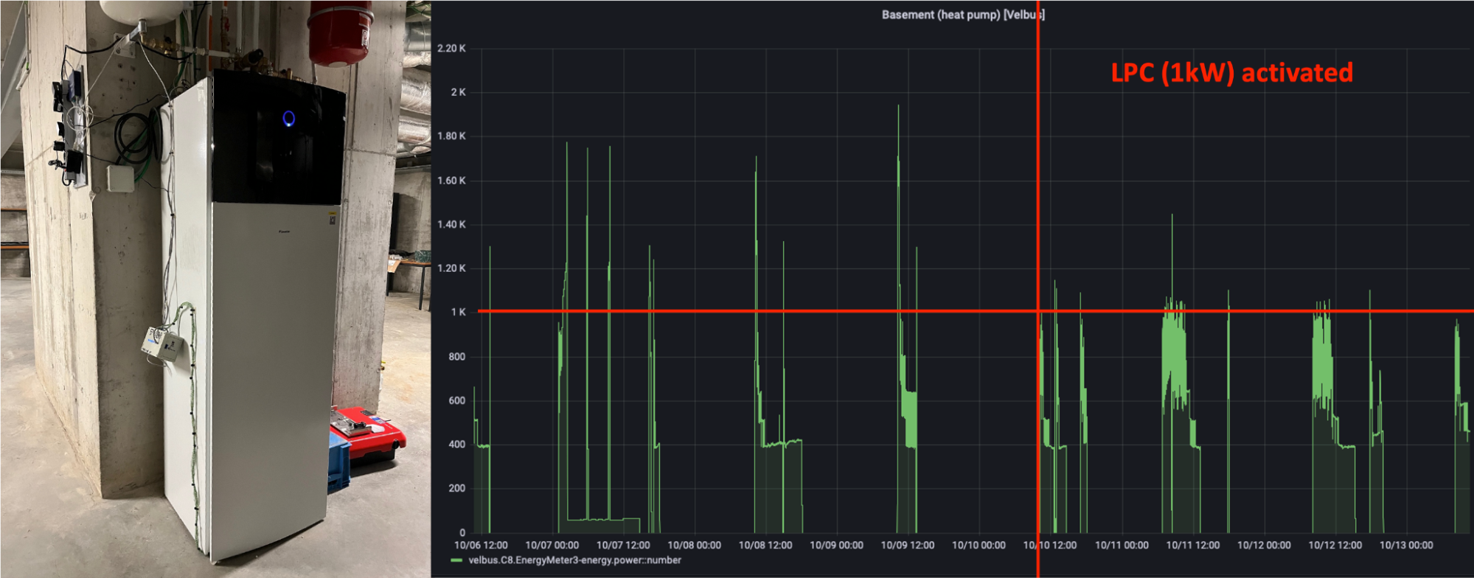Click the green legend color swatch
This screenshot has width=1474, height=578.
[456, 560]
